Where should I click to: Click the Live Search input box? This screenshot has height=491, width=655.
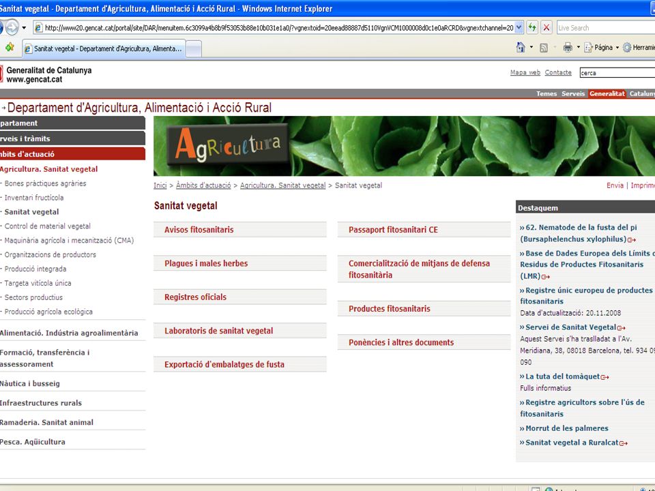[606, 28]
